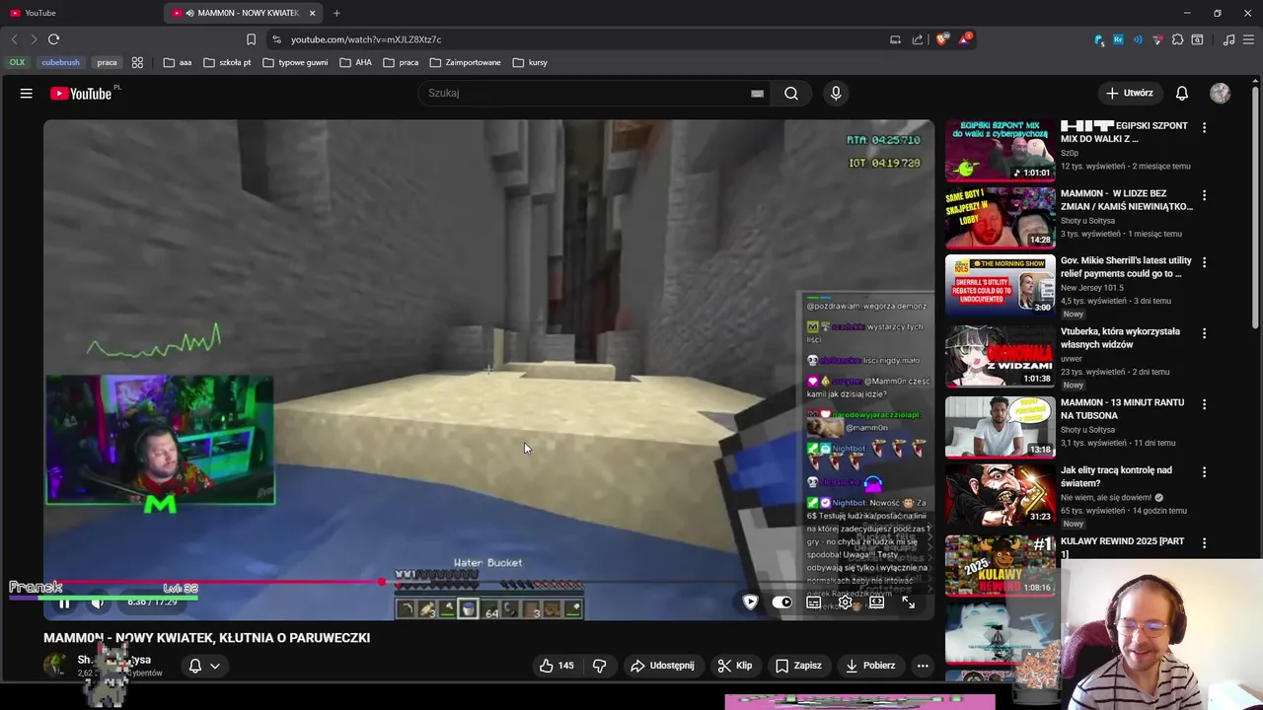Click the youtube.com address bar URL
The image size is (1263, 710).
(x=366, y=39)
